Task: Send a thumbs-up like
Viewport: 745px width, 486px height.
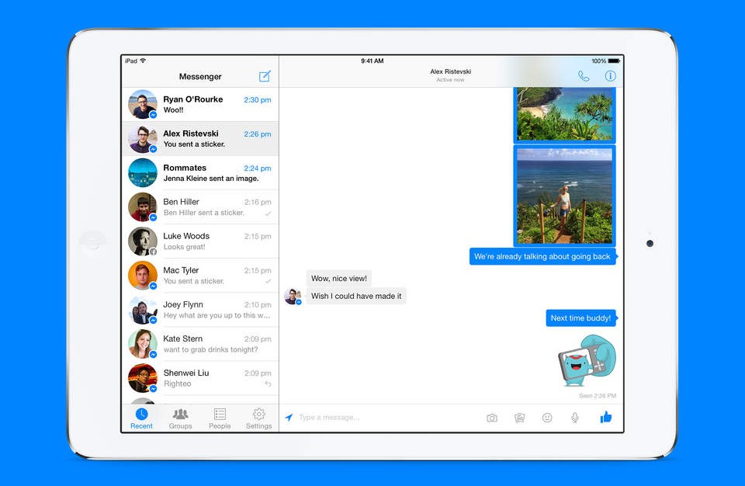Action: coord(606,417)
